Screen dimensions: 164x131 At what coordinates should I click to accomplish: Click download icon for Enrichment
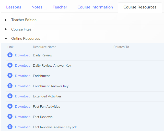pos(10,75)
